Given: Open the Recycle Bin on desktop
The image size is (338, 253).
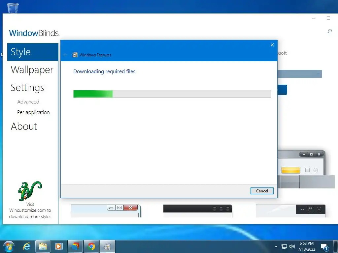Looking at the screenshot, I should 13,8.
